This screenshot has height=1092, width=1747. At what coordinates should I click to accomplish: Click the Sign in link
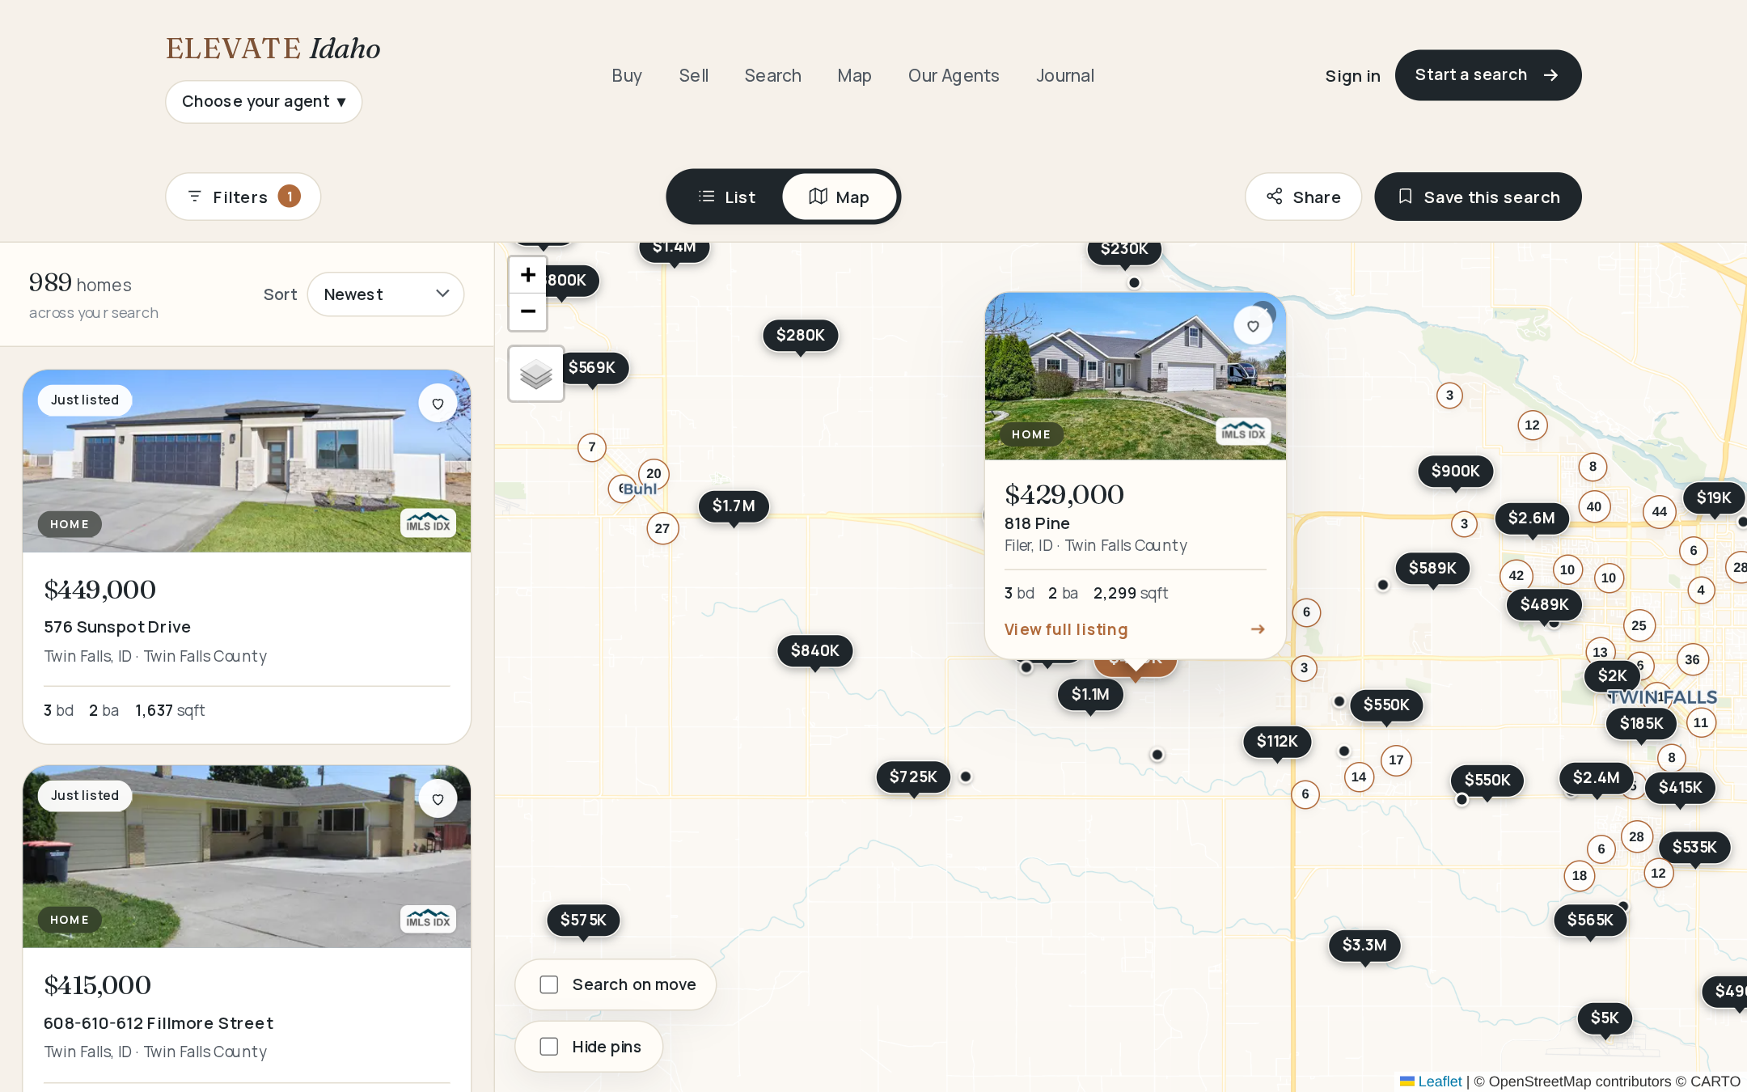coord(1352,76)
